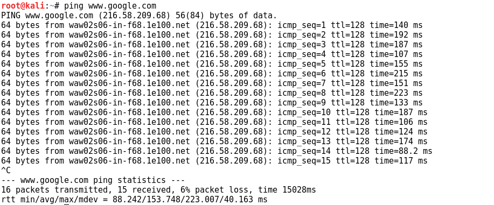Click the ^C interrupt line
Screen dimensions: 494x205
click(x=6, y=171)
